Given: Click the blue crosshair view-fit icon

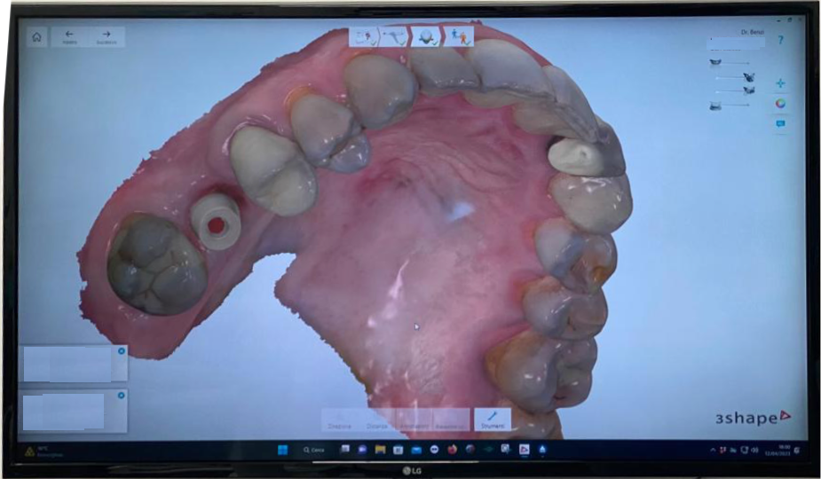Looking at the screenshot, I should coord(780,83).
